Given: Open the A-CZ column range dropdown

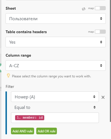Looking at the screenshot, I should (56, 65).
